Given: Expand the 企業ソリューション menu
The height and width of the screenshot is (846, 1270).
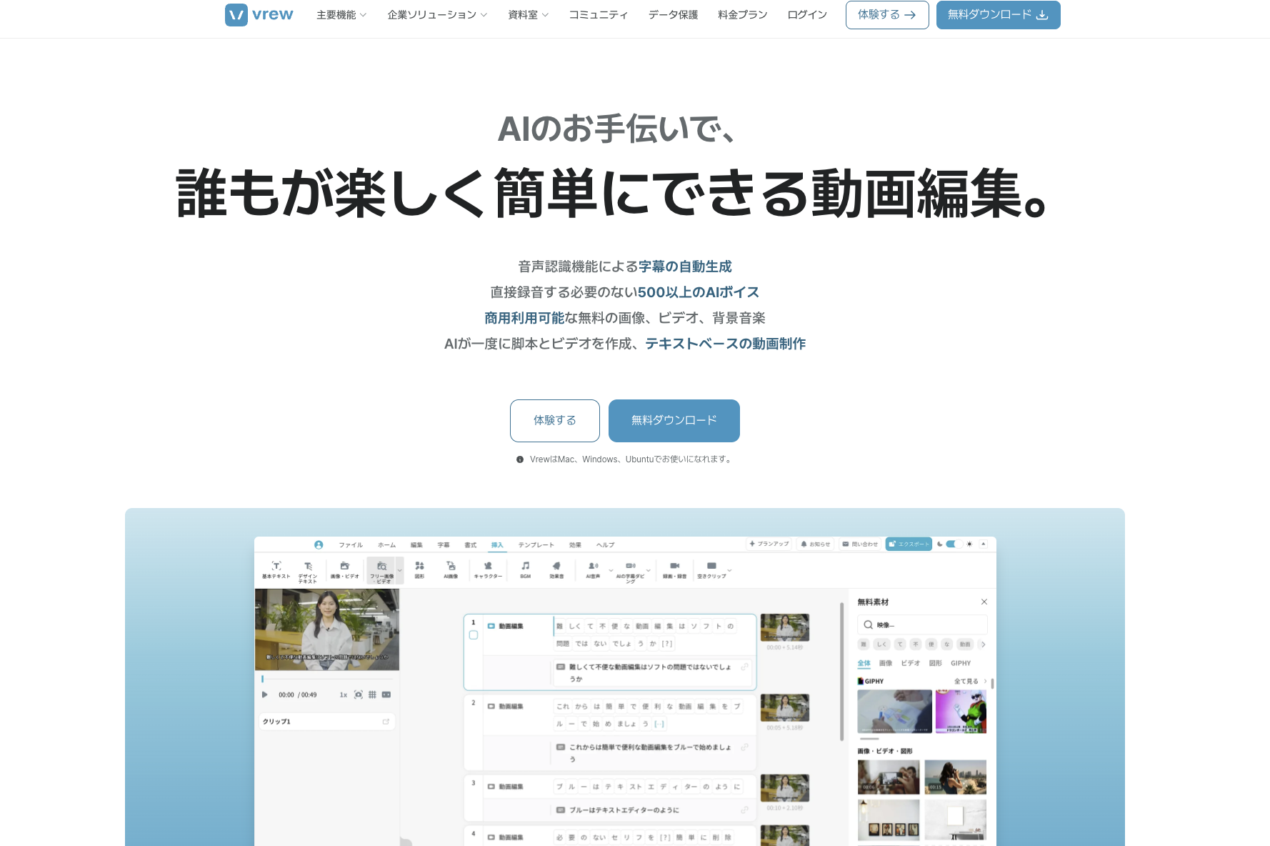Looking at the screenshot, I should (437, 15).
